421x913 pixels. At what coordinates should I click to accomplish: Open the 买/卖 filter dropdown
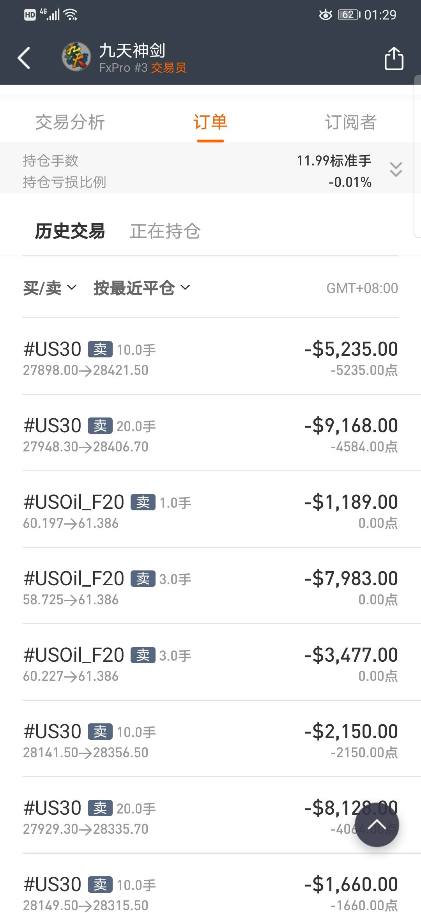point(50,288)
